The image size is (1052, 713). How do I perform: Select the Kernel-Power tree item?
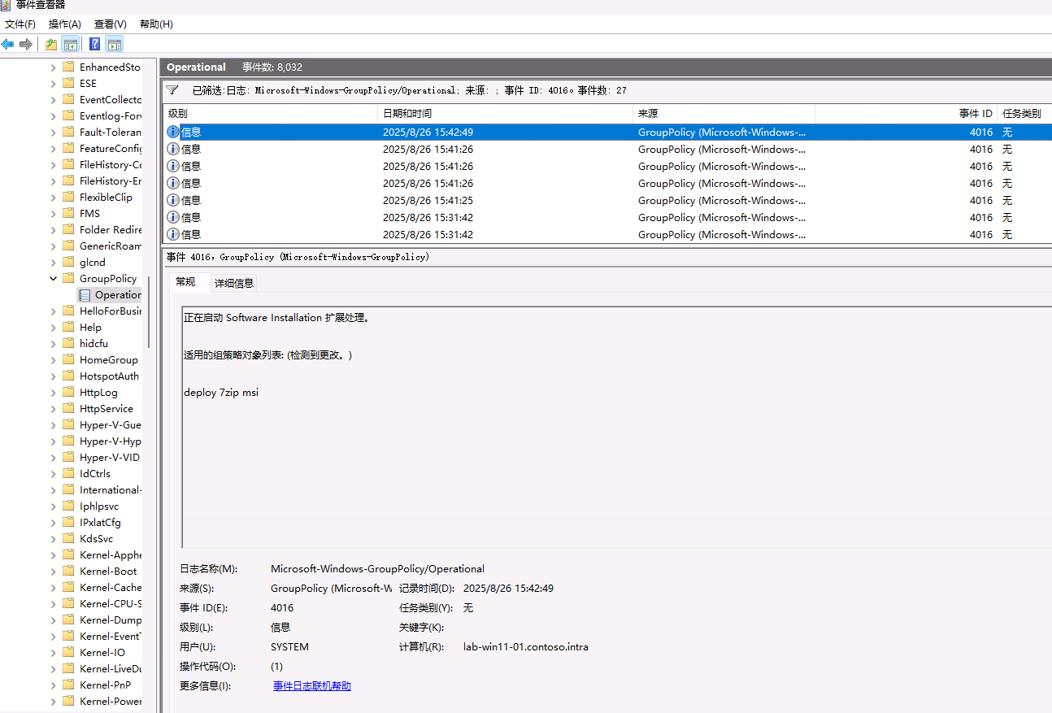111,701
